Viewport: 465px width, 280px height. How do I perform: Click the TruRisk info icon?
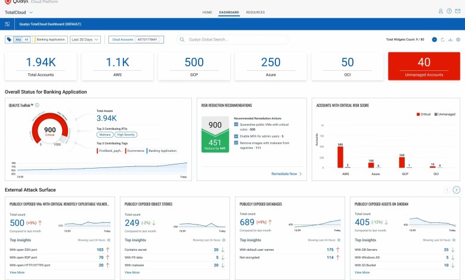(x=37, y=105)
